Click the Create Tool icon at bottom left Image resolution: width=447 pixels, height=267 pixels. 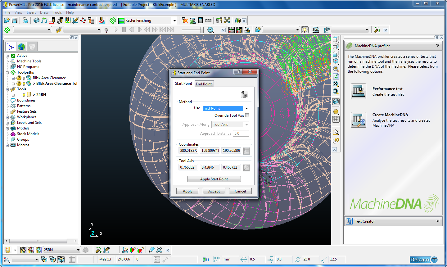click(x=8, y=250)
